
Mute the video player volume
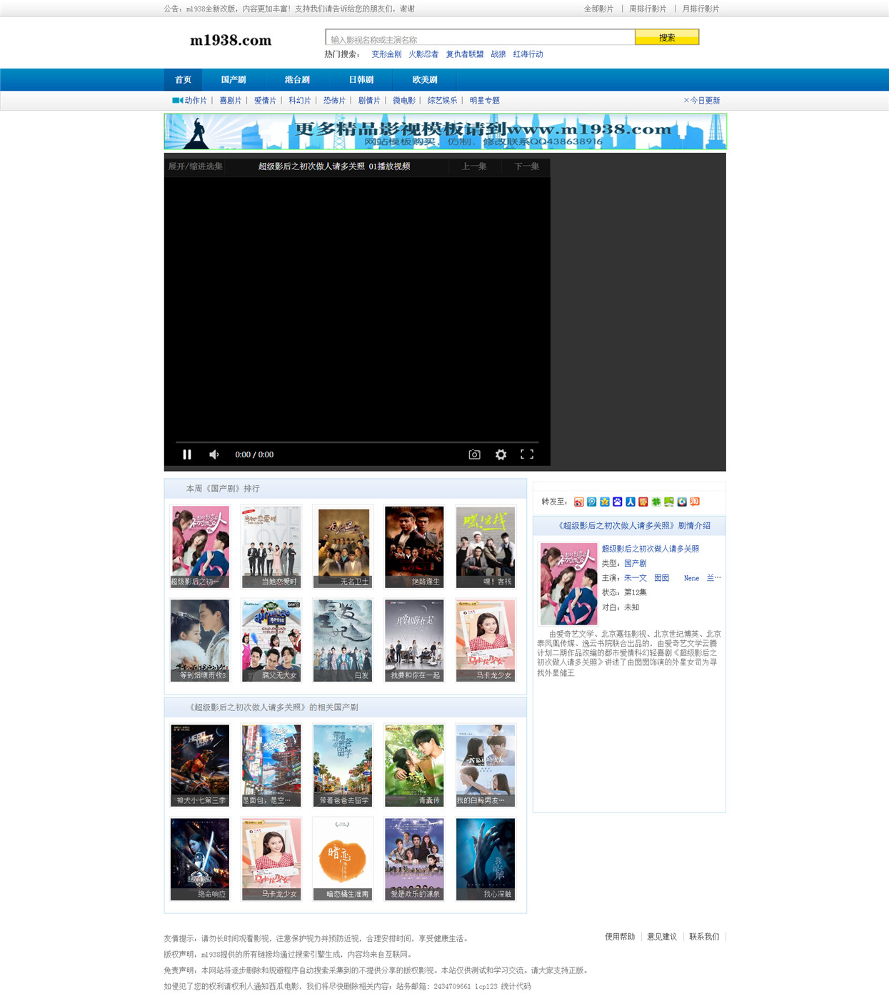214,454
